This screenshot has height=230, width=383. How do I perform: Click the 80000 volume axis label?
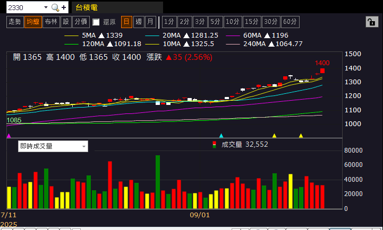(x=353, y=151)
